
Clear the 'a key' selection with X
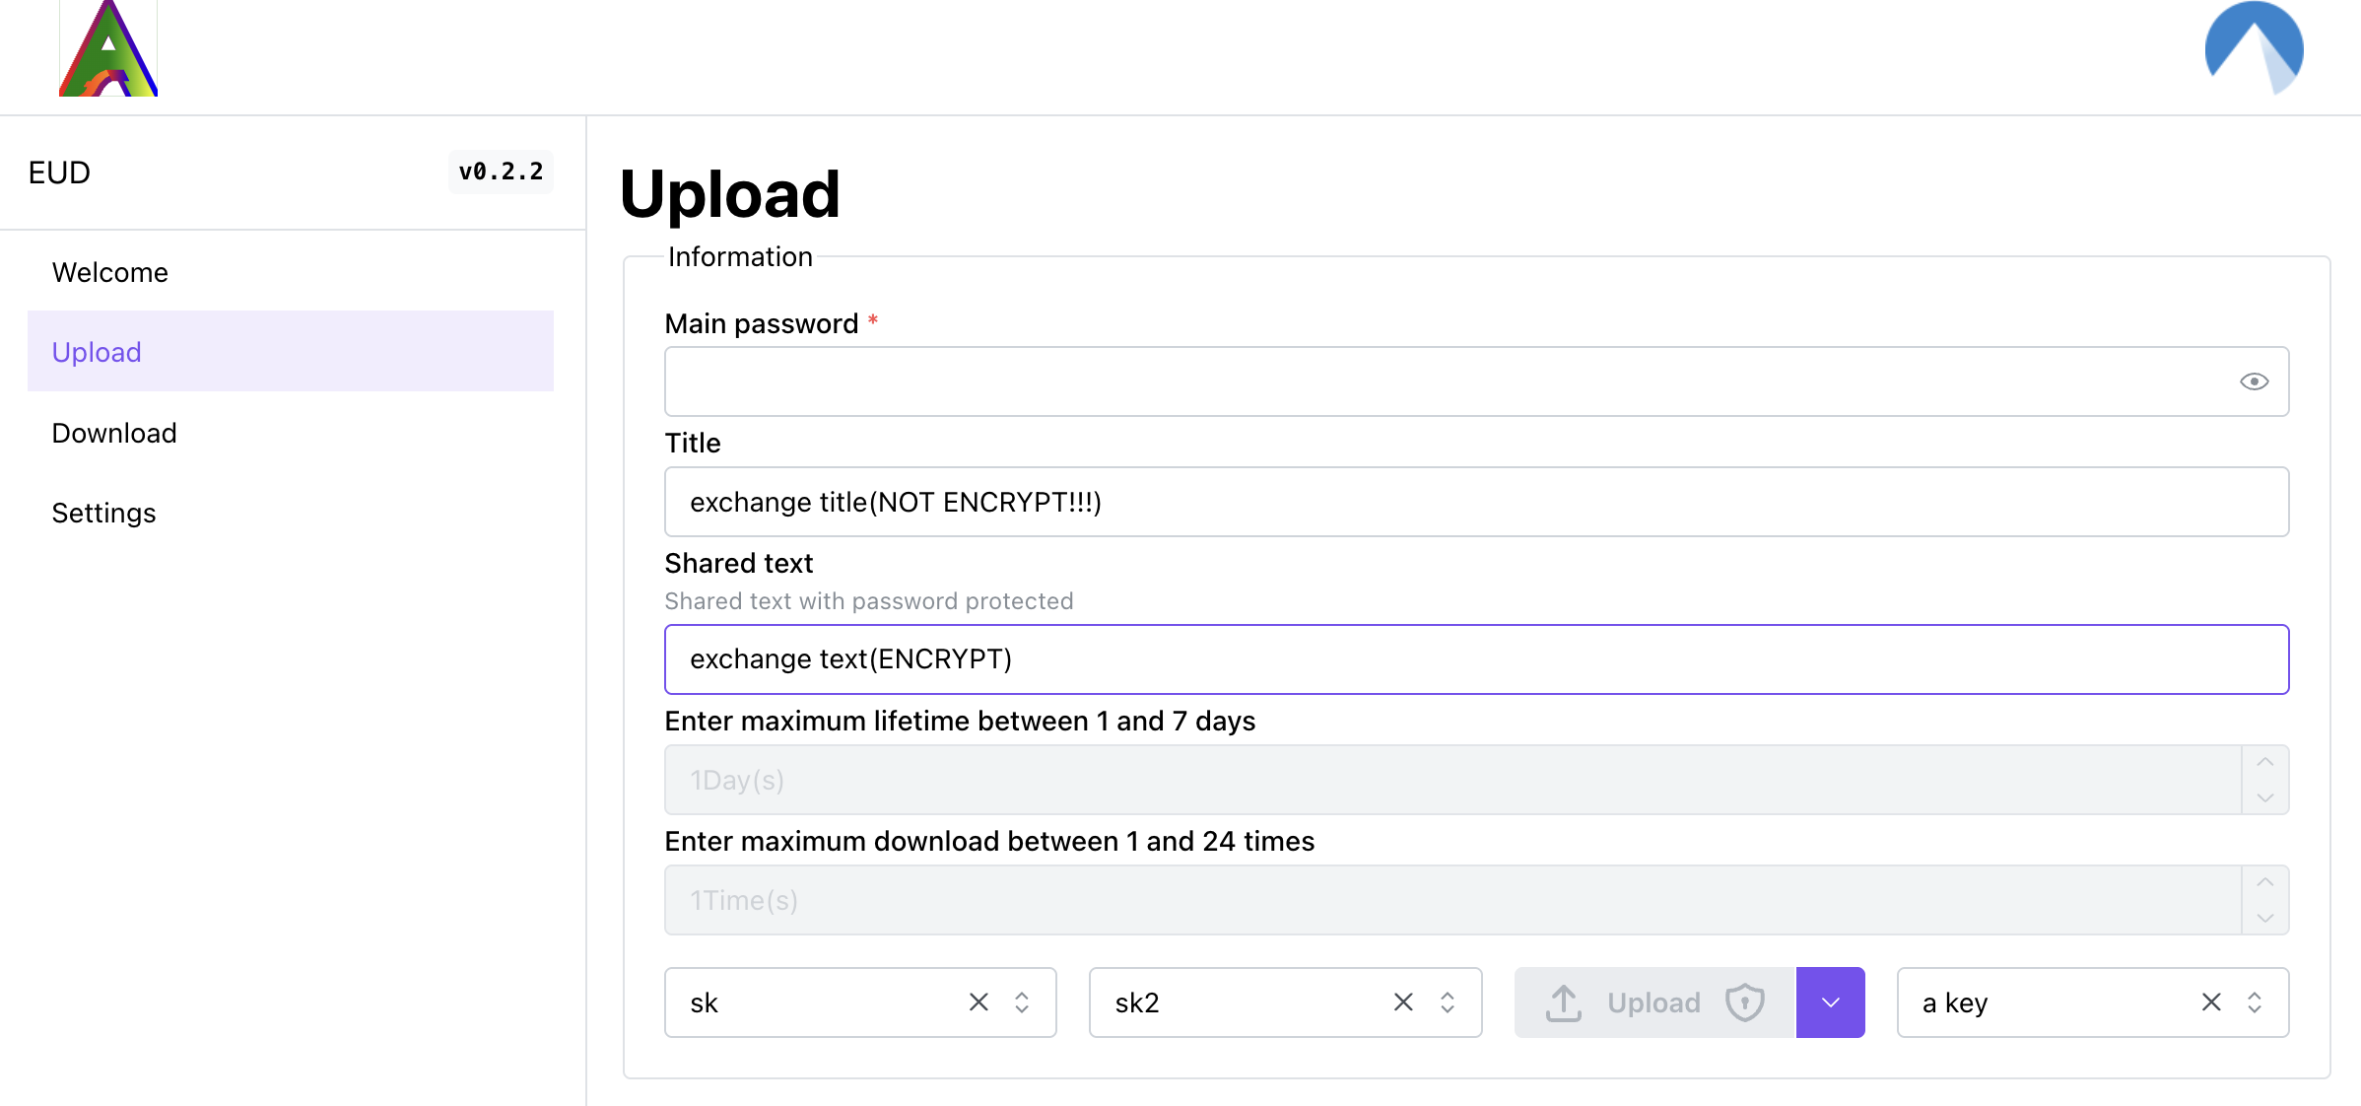click(x=2211, y=1002)
